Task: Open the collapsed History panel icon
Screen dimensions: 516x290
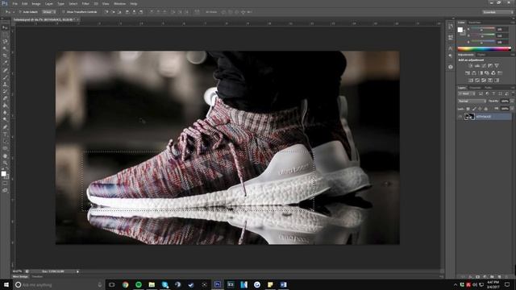Action: [451, 27]
